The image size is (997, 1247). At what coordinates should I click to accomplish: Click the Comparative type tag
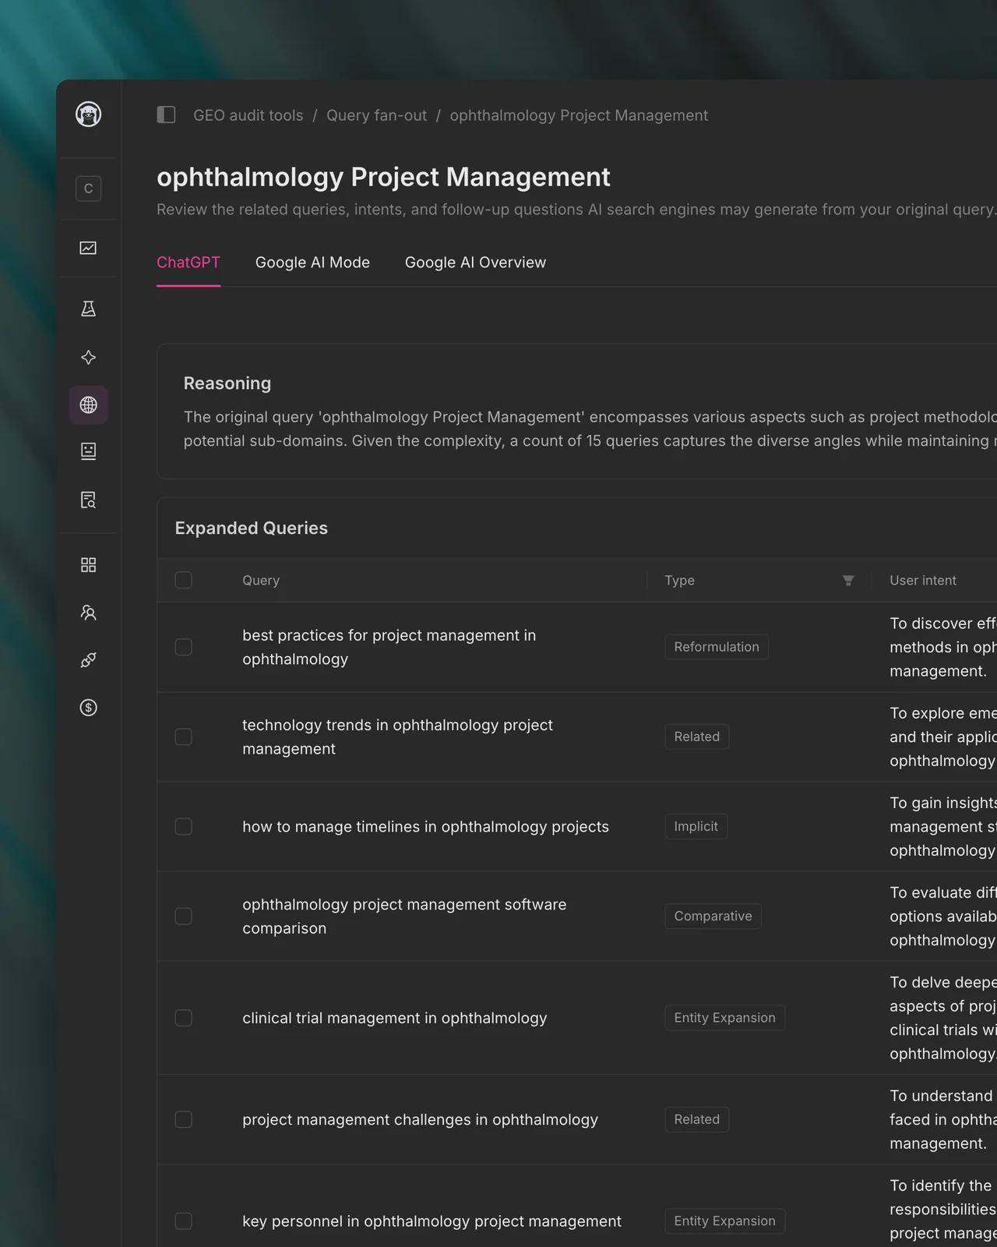coord(713,916)
